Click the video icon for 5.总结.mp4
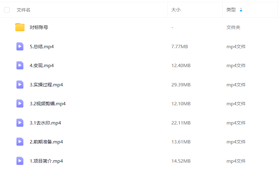279x170 pixels. pos(20,46)
